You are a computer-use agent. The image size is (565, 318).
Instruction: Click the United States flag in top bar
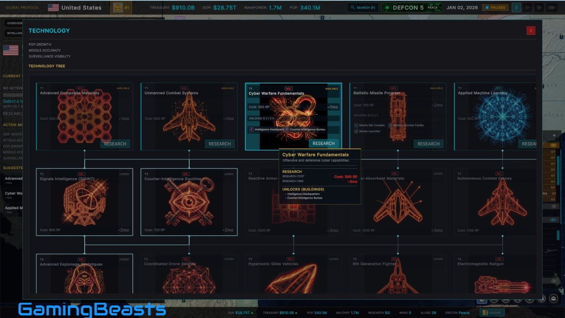53,8
